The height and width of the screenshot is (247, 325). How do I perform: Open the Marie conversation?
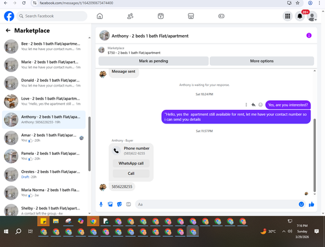(x=44, y=64)
